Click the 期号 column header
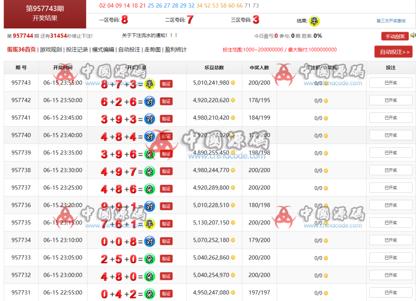Image resolution: width=416 pixels, height=301 pixels. coord(21,68)
